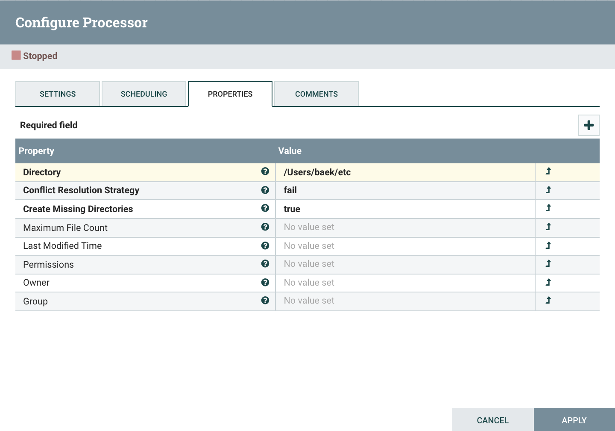Image resolution: width=615 pixels, height=431 pixels.
Task: Show help for Maximum File Count
Action: click(x=265, y=227)
